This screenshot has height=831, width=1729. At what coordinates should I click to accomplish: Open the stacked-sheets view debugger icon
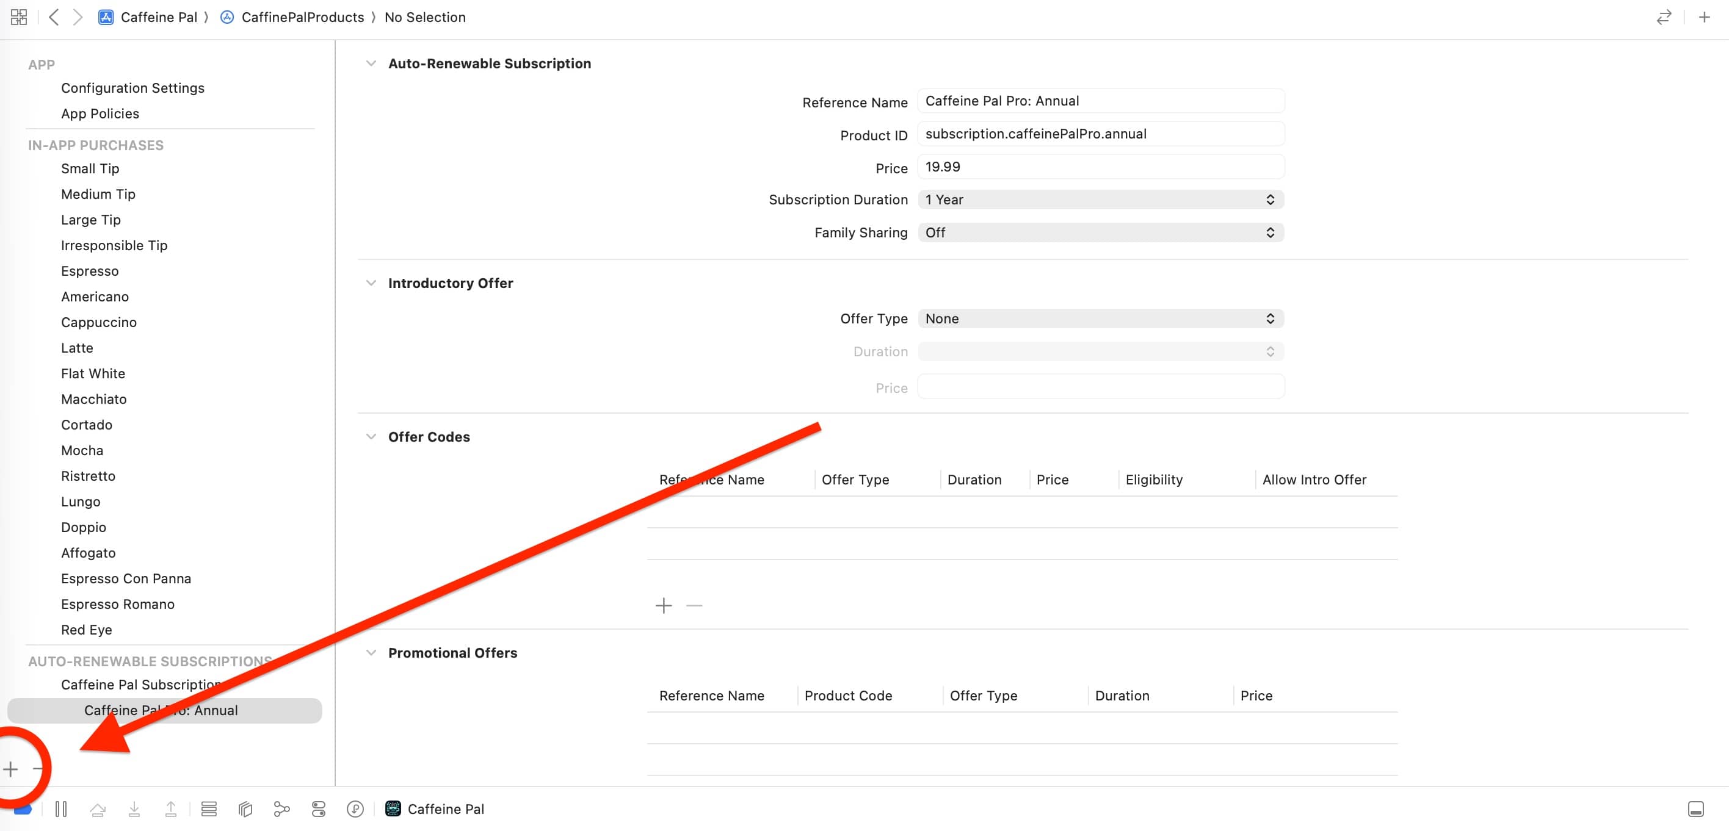pyautogui.click(x=245, y=809)
